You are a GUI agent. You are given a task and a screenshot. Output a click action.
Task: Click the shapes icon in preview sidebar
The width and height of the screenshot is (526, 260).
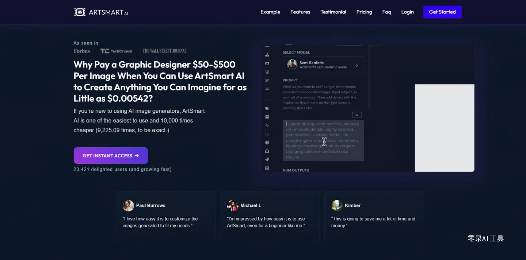click(x=267, y=55)
